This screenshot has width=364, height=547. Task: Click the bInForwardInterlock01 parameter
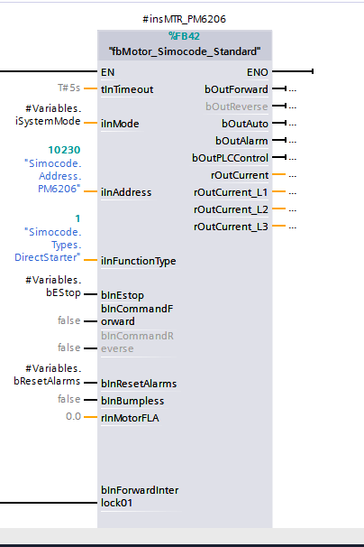point(140,496)
